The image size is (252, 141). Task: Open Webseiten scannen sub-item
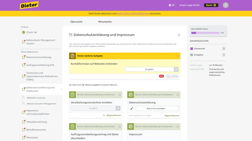coord(36,98)
